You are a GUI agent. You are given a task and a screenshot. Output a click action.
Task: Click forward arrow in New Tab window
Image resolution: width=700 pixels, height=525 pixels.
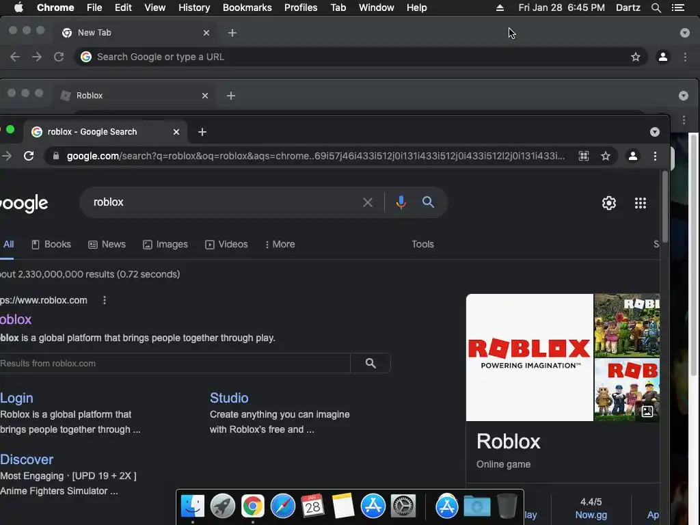coord(37,57)
